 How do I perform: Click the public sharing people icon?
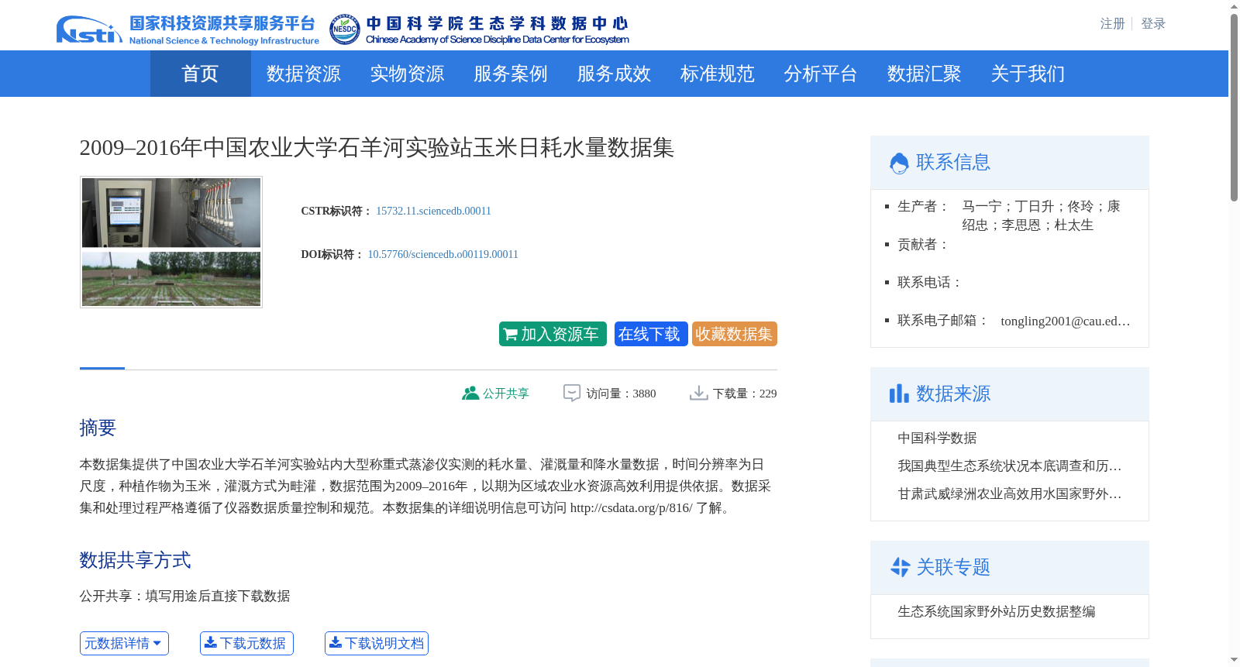(x=470, y=394)
